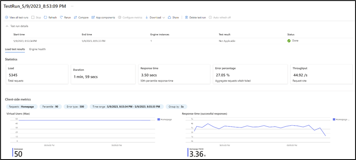Click the View all test runs icon
Screen dimensions: 356x160
pos(7,18)
